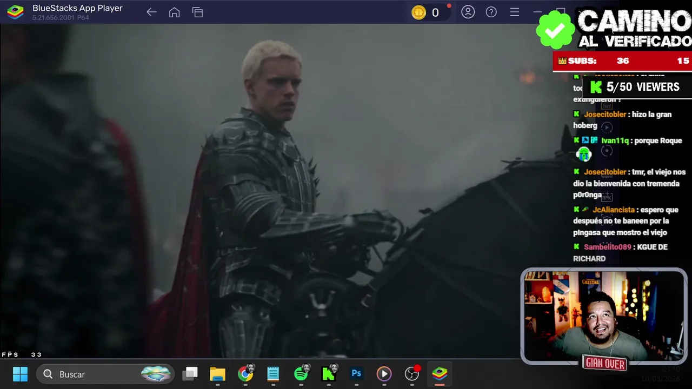Switch to OBS Studio on taskbar
Viewport: 692px width, 389px height.
(412, 373)
